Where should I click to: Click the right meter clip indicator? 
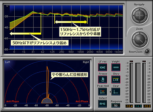pyautogui.click(x=144, y=61)
